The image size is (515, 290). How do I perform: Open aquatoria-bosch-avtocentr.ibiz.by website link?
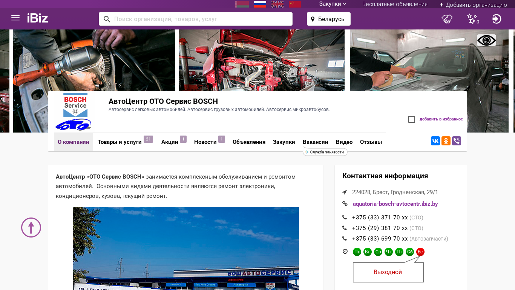click(395, 204)
